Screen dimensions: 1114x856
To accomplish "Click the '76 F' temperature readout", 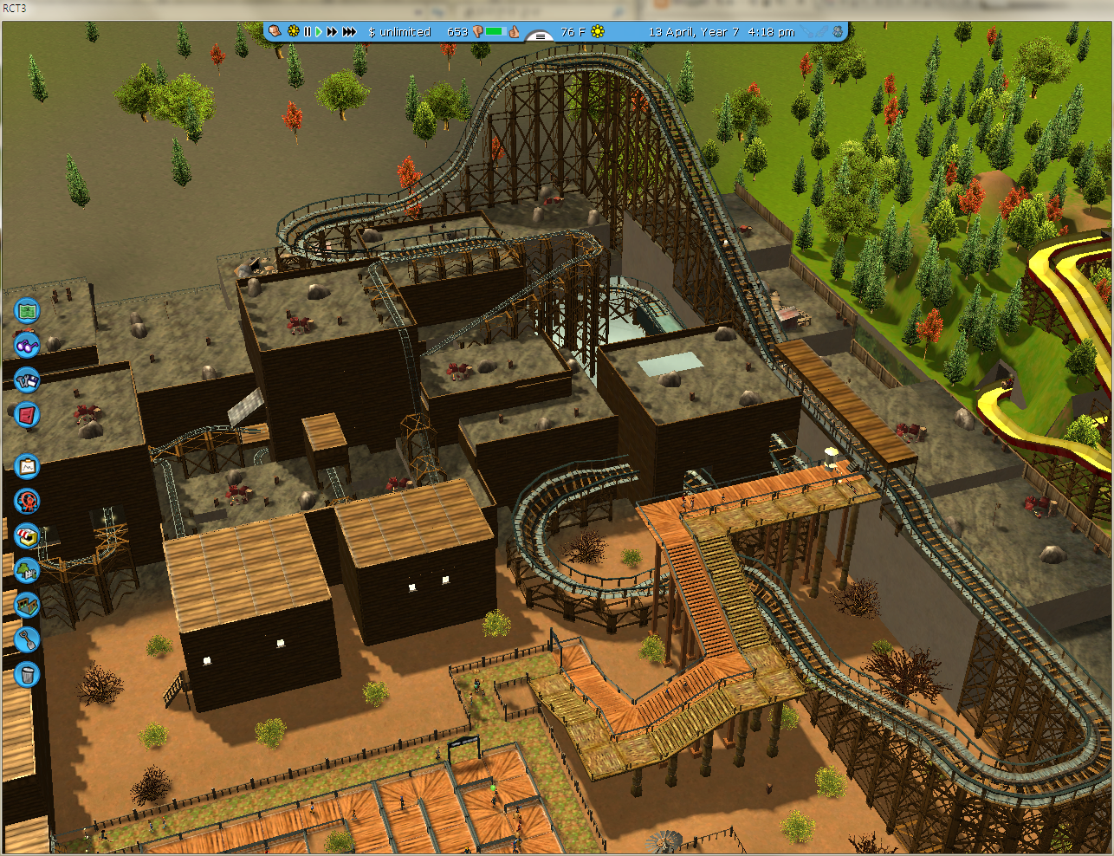I will click(x=573, y=31).
